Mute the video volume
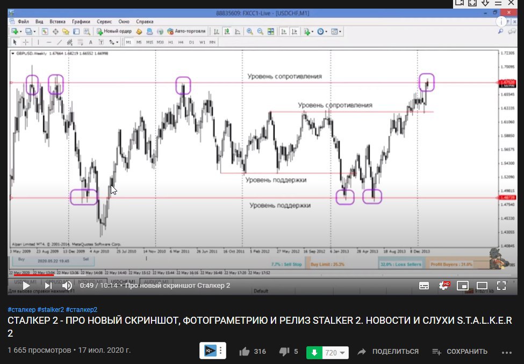 [x=67, y=286]
